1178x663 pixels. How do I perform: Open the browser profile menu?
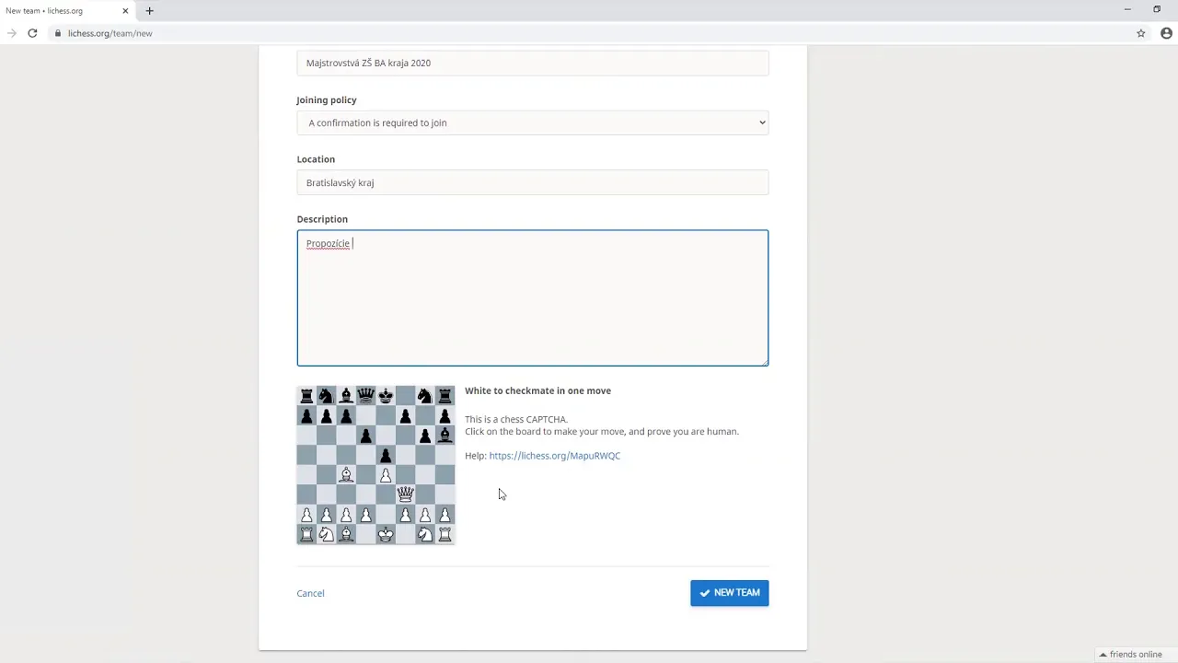pos(1166,33)
